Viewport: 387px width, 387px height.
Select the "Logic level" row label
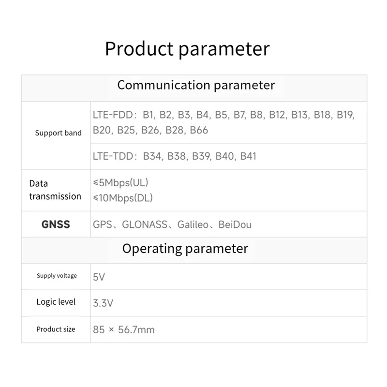(x=56, y=302)
